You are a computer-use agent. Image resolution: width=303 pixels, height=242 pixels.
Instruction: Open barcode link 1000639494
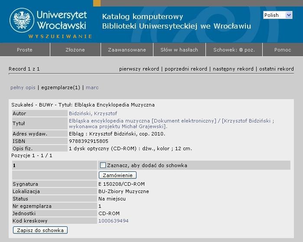coord(114,221)
